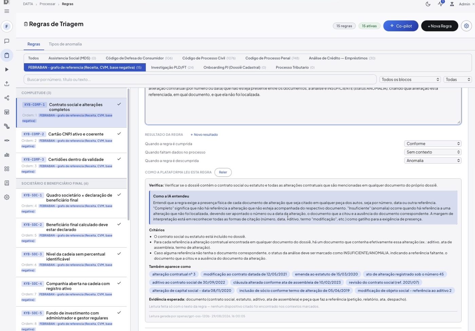Click the '15 regras' badge
The height and width of the screenshot is (331, 475).
point(344,26)
